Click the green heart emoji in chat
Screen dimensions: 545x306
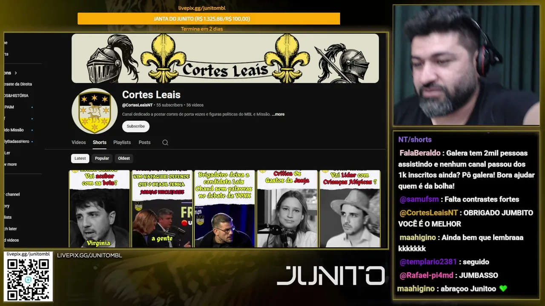coord(503,289)
